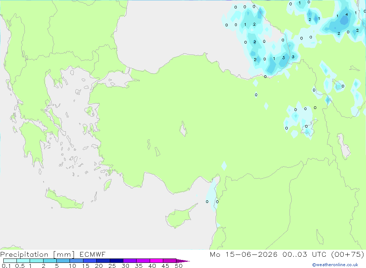This screenshot has width=366, height=268.
Task: Click the '00..03 UTC' time range
Action: tap(304, 254)
